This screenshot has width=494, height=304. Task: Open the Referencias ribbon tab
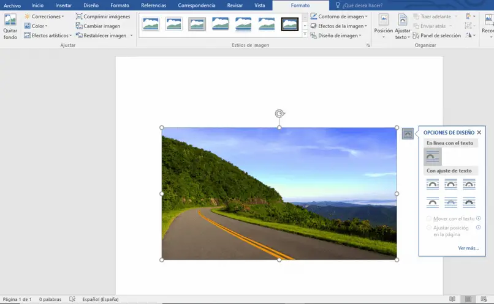click(153, 6)
